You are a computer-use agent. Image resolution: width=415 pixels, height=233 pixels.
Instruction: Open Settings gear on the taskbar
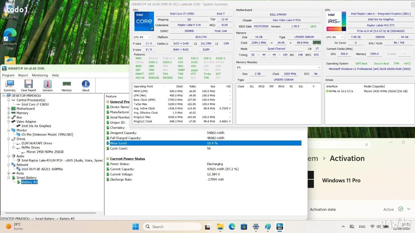256,227
